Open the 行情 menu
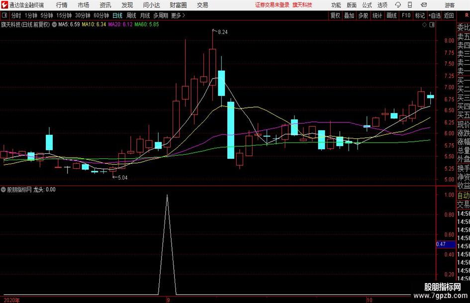470x303 pixels. pos(62,5)
